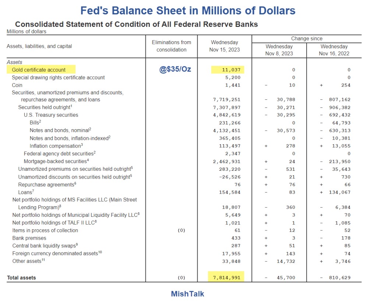The width and height of the screenshot is (377, 307).
Task: Click the Fed's Balance Sheet main title
Action: point(188,10)
